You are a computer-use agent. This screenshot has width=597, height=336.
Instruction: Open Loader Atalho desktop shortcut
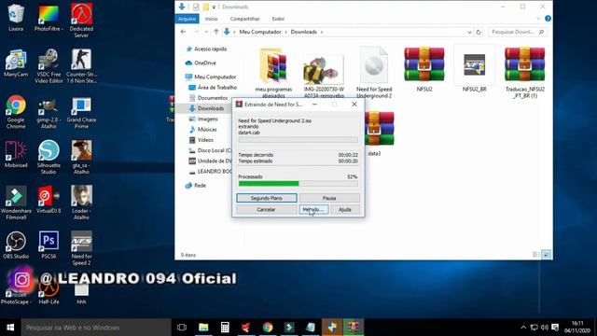pos(81,203)
